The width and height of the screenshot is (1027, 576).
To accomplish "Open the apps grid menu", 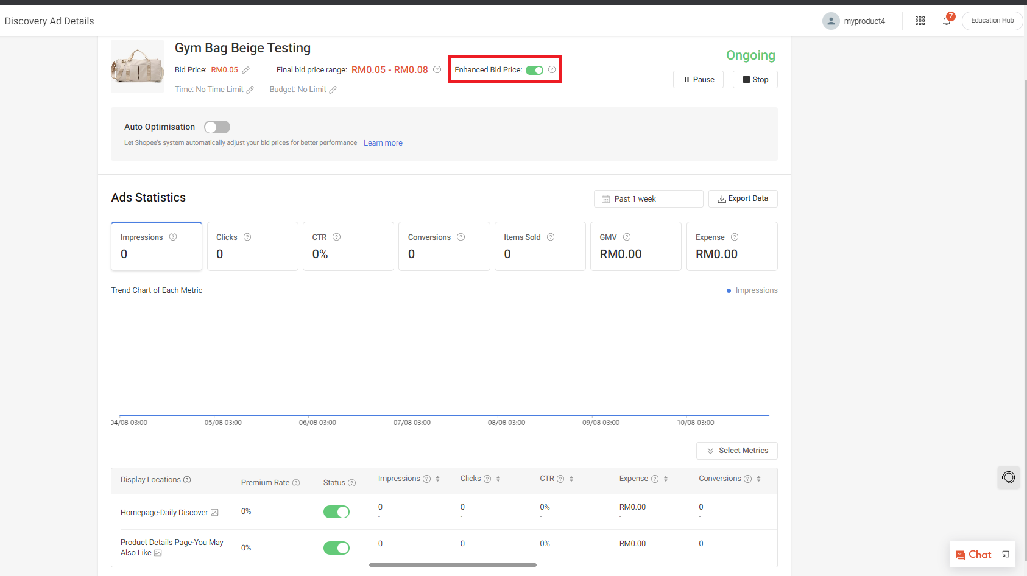I will click(920, 21).
